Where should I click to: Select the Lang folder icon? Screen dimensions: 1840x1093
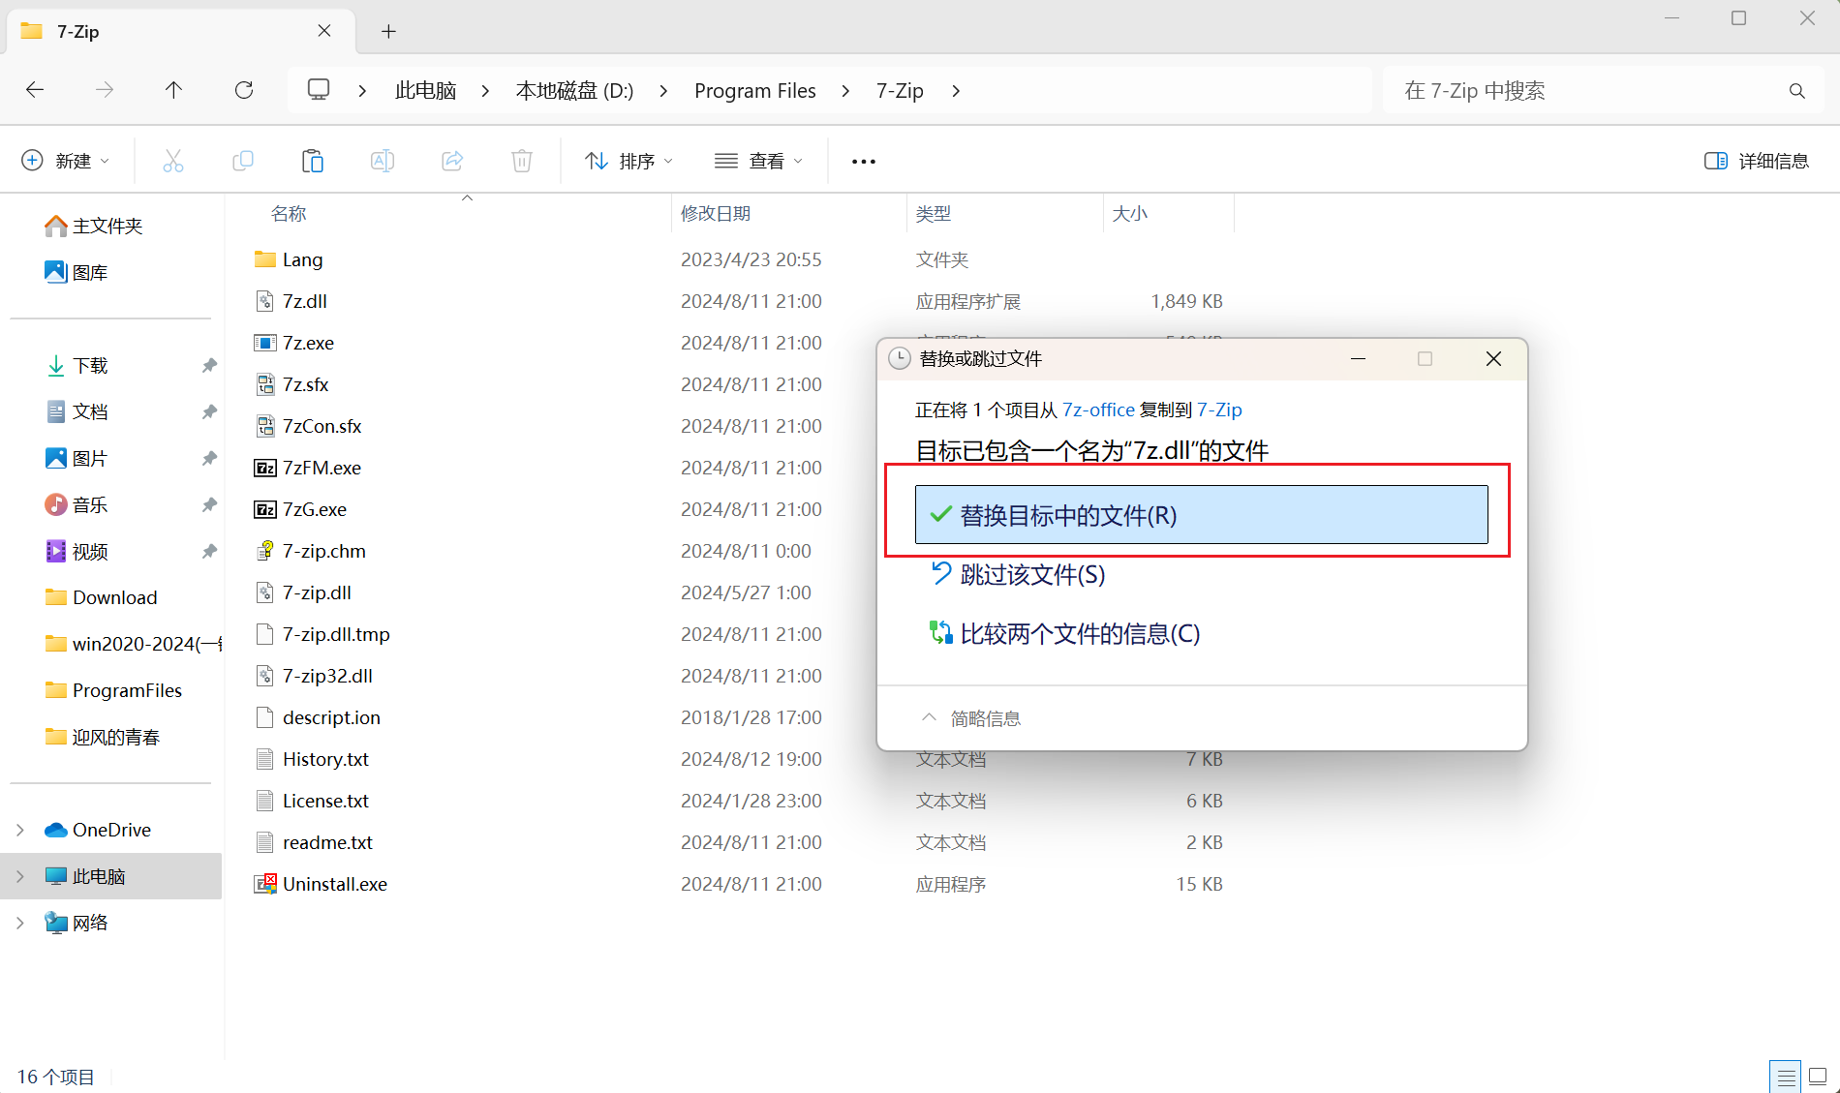tap(264, 259)
